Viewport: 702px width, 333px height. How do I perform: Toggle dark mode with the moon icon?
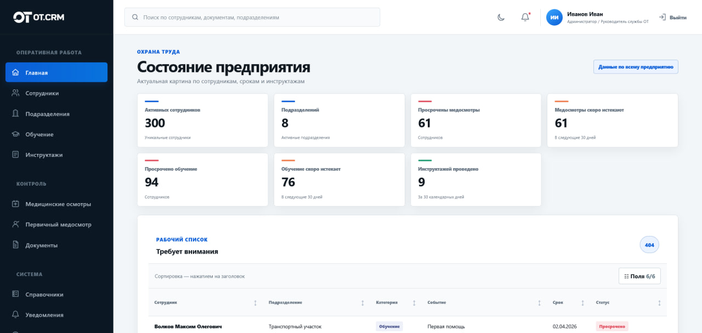(x=501, y=17)
